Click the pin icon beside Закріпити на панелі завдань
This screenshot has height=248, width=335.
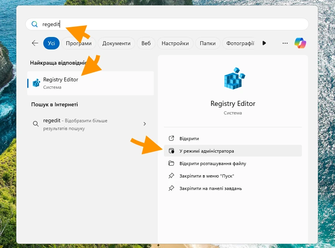click(x=171, y=188)
